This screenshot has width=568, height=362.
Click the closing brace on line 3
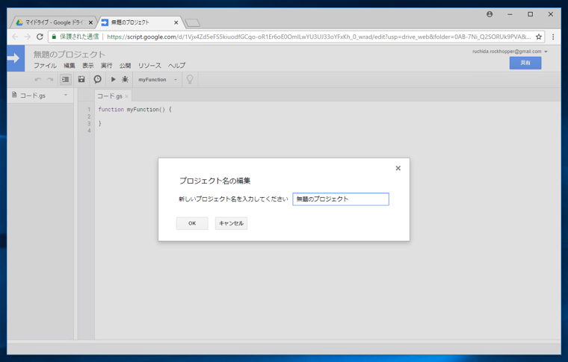[100, 123]
